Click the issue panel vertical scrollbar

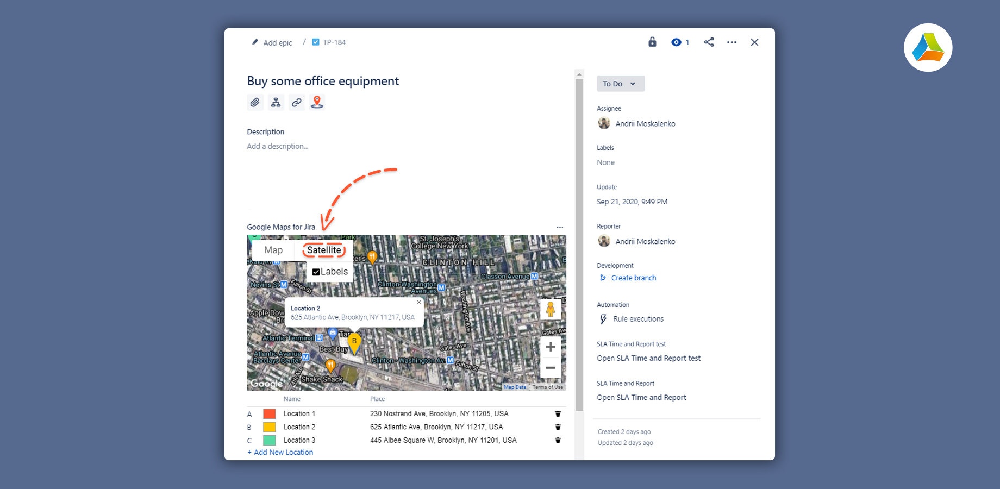579,244
